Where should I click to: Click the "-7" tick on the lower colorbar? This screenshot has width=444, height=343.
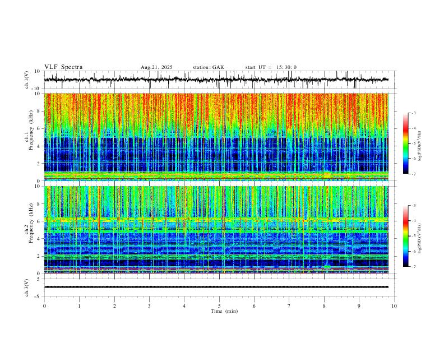pyautogui.click(x=414, y=266)
